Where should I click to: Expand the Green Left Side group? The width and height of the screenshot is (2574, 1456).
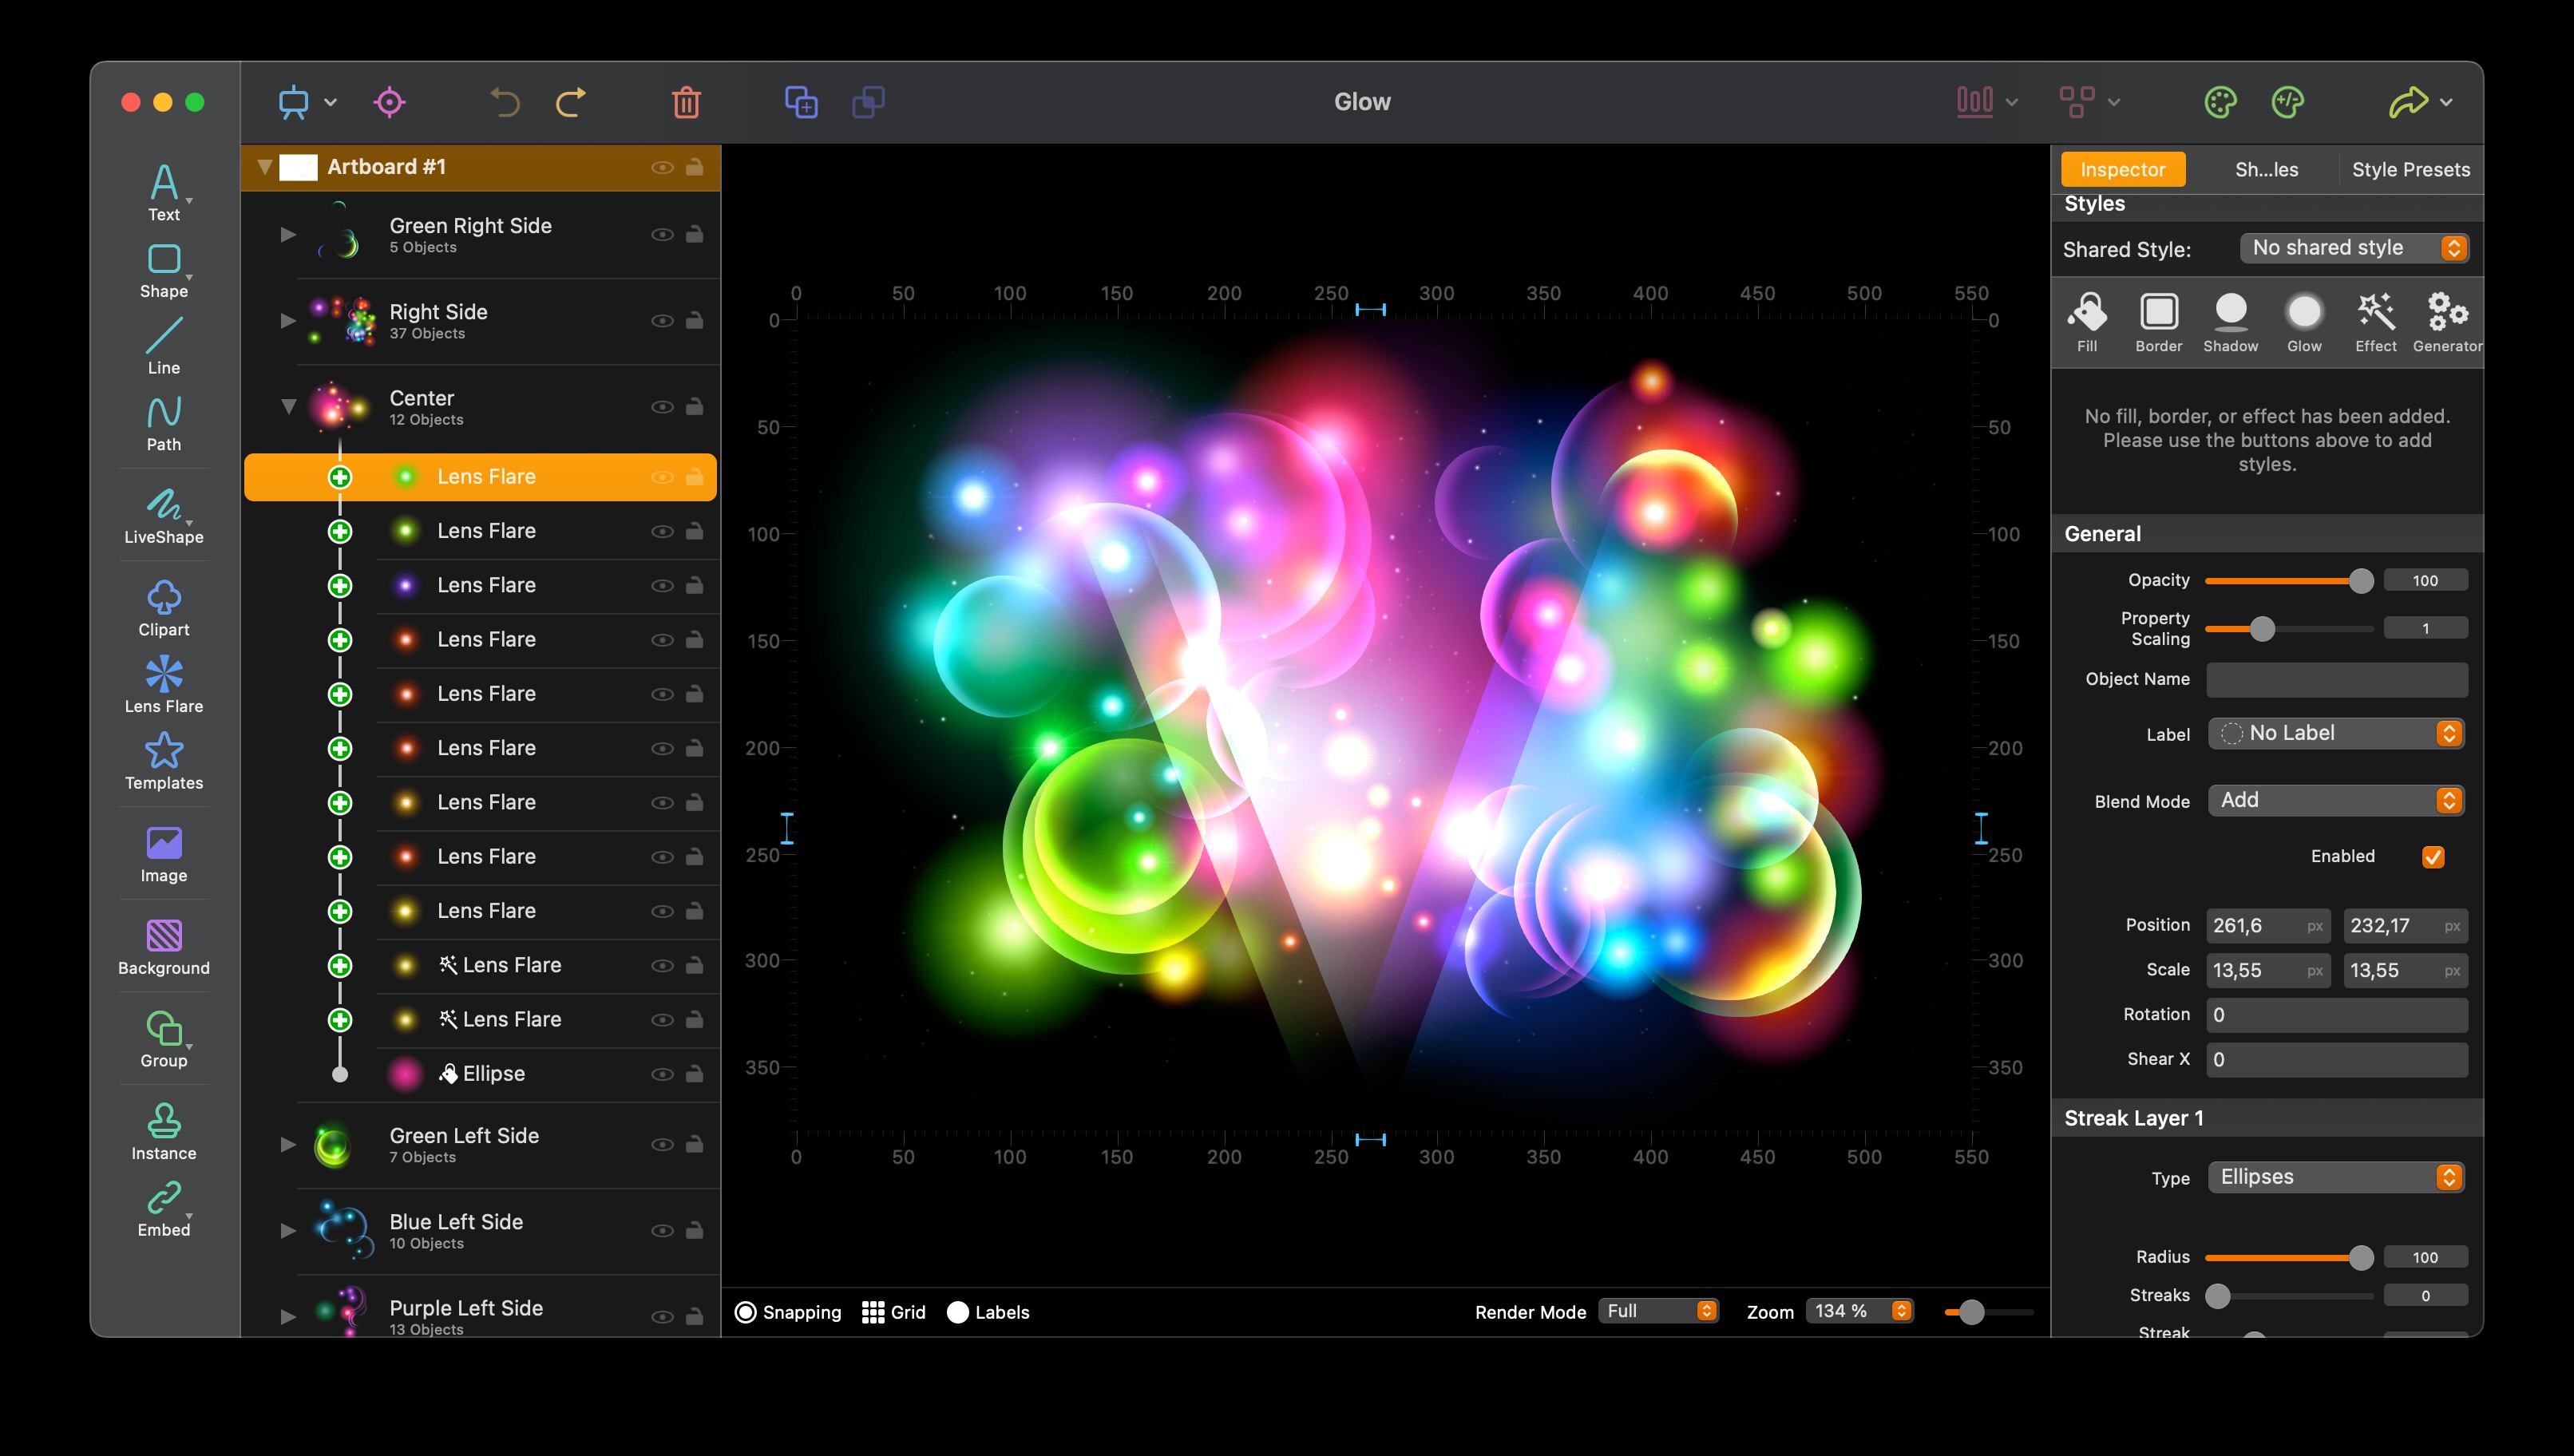coord(288,1144)
